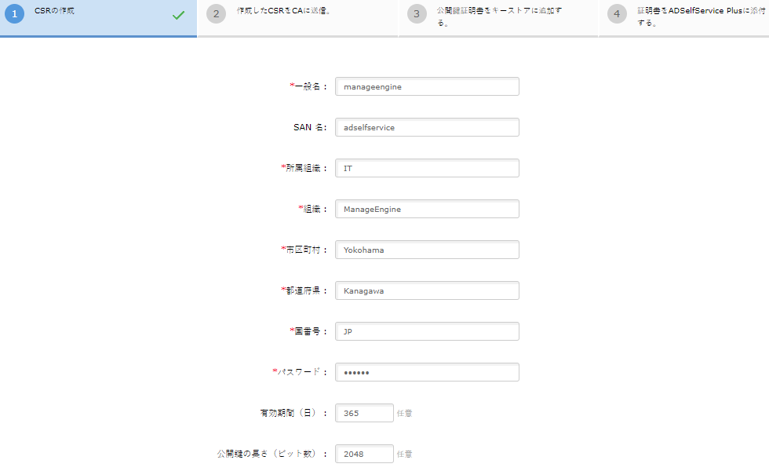Viewport: 769px width, 471px height.
Task: Click the step 2 number circle
Action: pos(216,14)
